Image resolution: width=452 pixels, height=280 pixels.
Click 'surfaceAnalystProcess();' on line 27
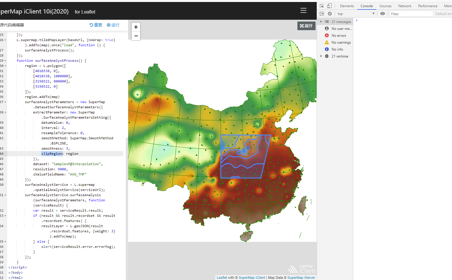(50, 50)
